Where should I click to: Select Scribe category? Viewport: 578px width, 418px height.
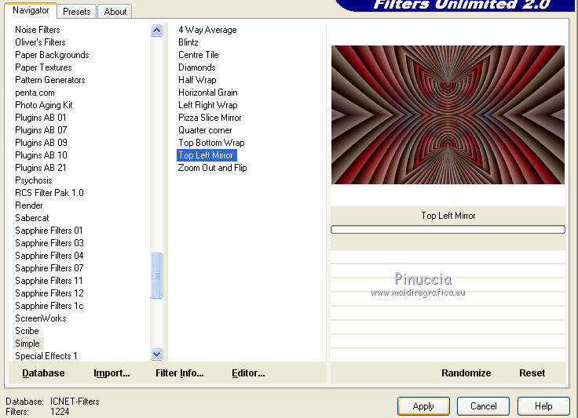pyautogui.click(x=27, y=331)
